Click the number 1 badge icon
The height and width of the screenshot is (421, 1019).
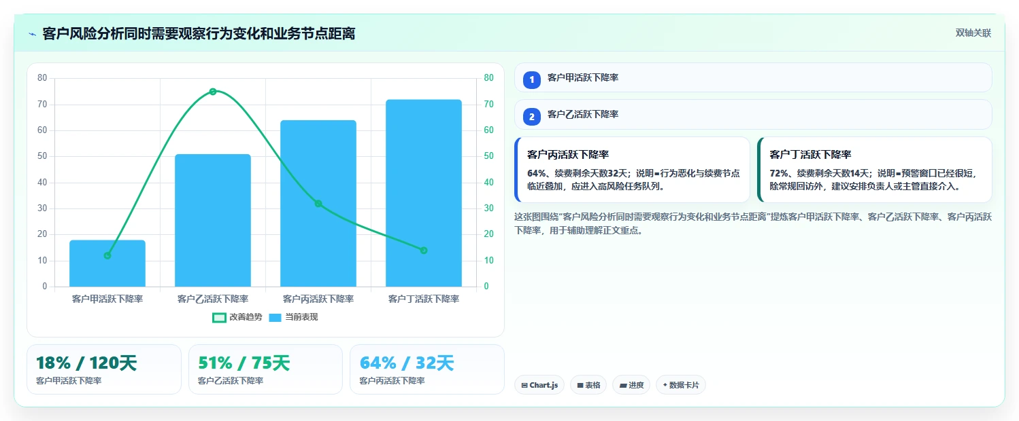coord(532,80)
